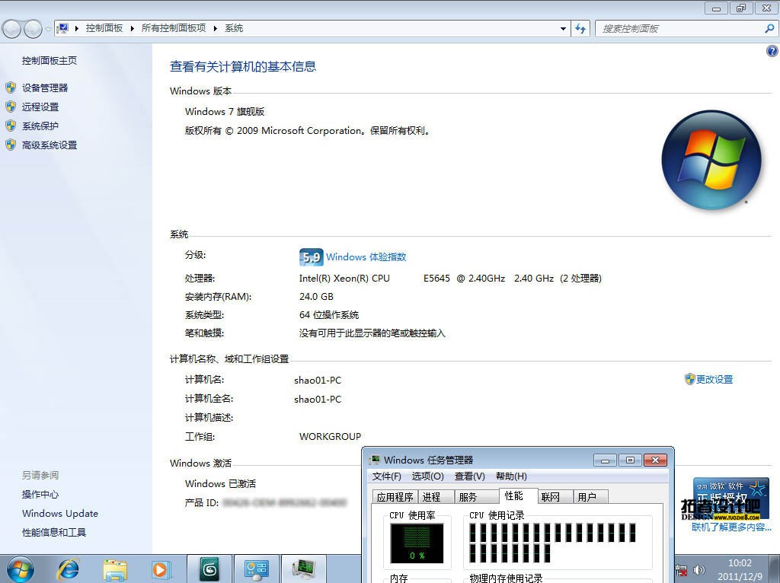The image size is (780, 583).
Task: Click the Forward navigation arrow
Action: click(x=33, y=29)
